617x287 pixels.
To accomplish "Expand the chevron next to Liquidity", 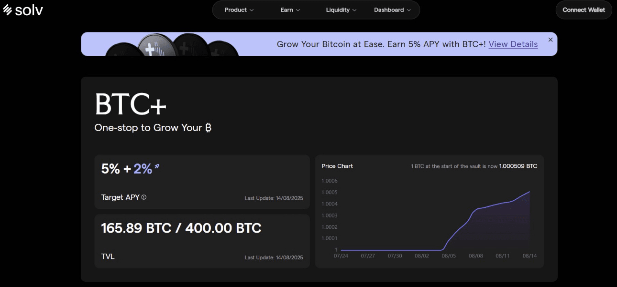I will pos(354,10).
